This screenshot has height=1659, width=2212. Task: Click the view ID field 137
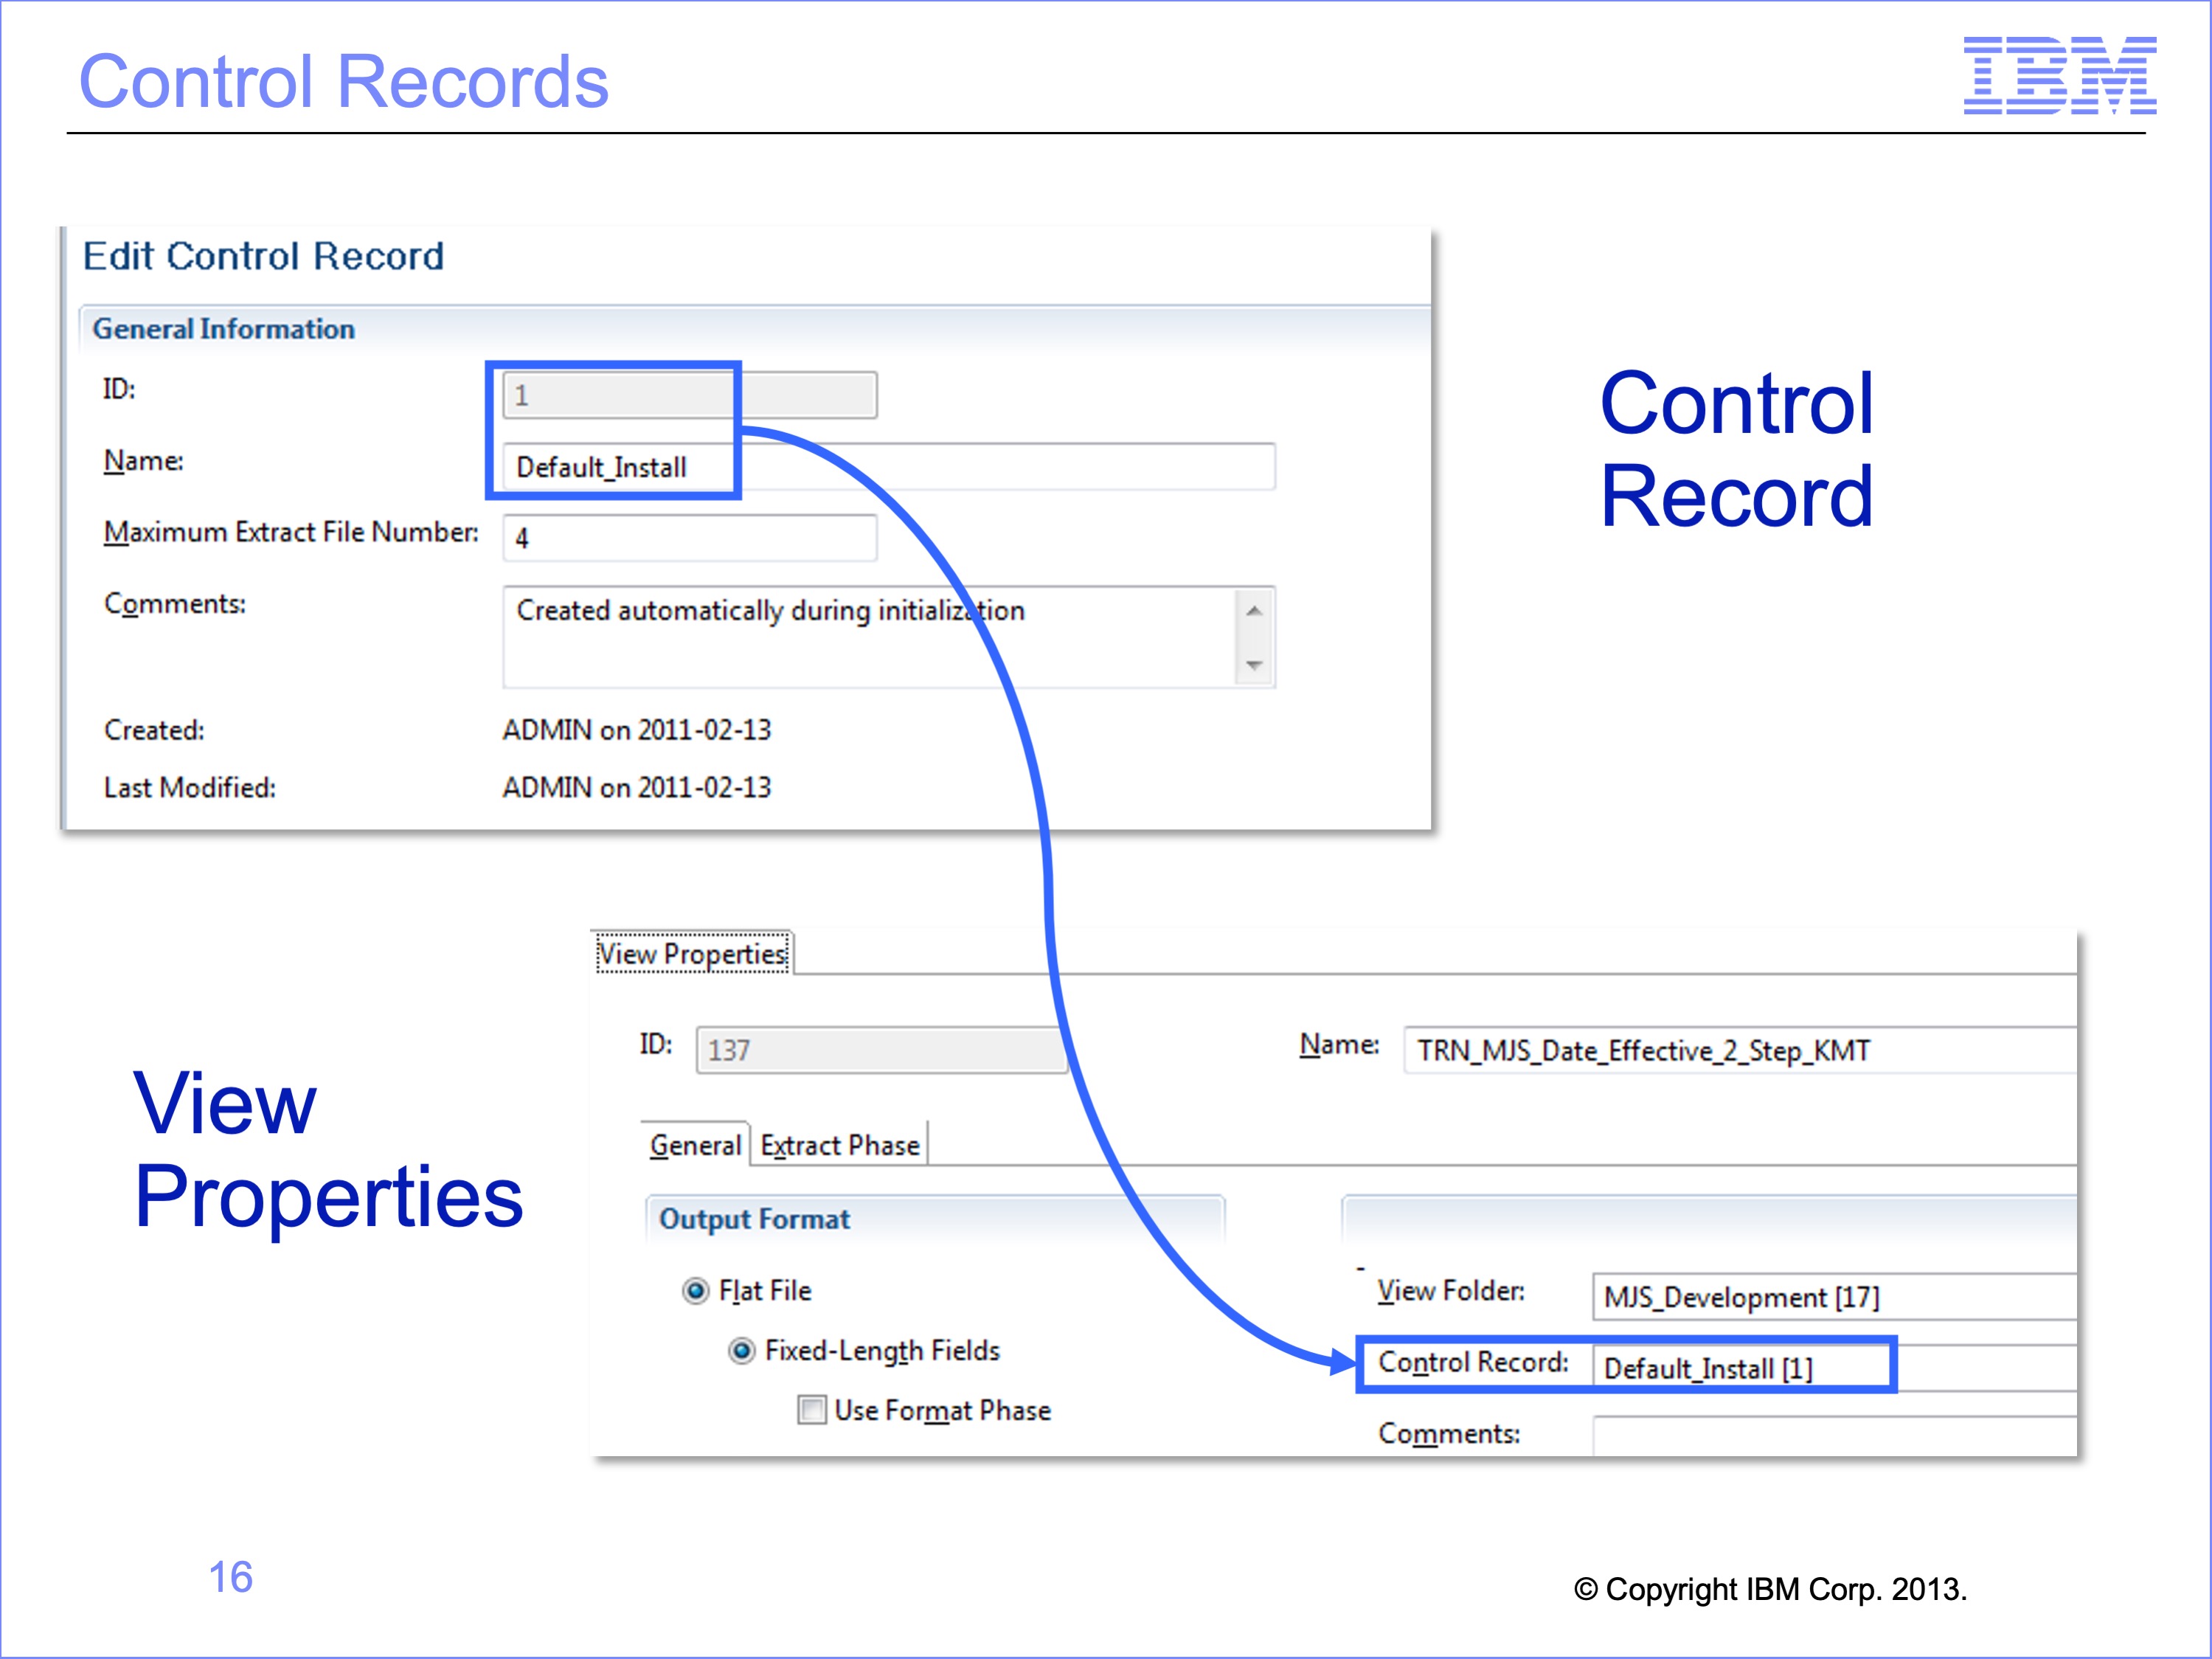[880, 1050]
